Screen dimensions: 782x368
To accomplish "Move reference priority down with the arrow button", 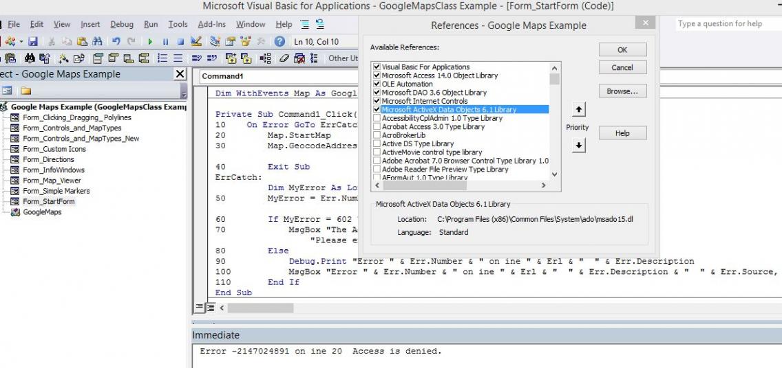I will tap(578, 146).
